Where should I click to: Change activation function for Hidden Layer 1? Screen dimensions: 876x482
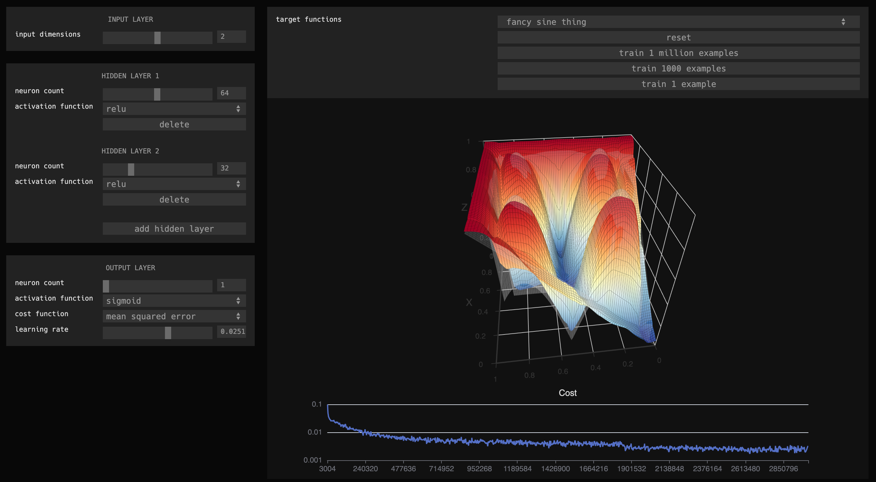(x=174, y=108)
